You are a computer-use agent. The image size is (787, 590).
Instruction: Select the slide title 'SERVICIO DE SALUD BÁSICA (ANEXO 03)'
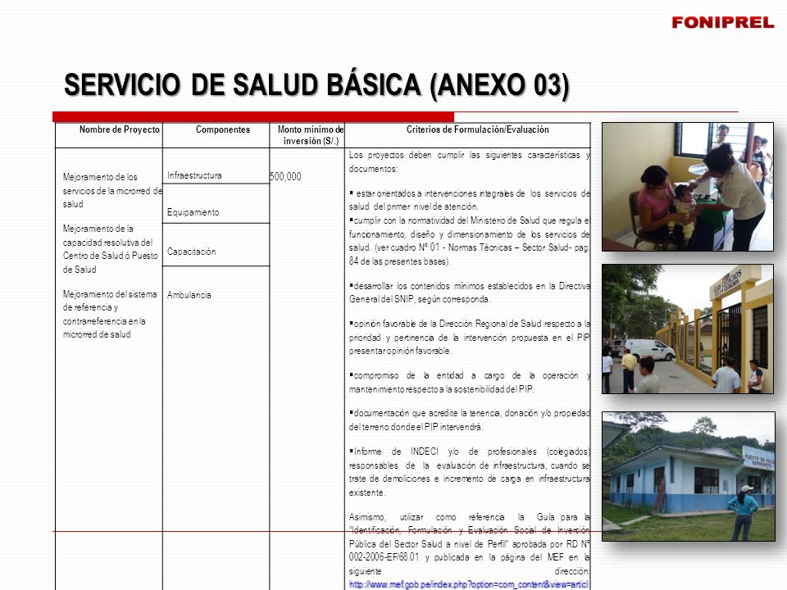tap(316, 84)
